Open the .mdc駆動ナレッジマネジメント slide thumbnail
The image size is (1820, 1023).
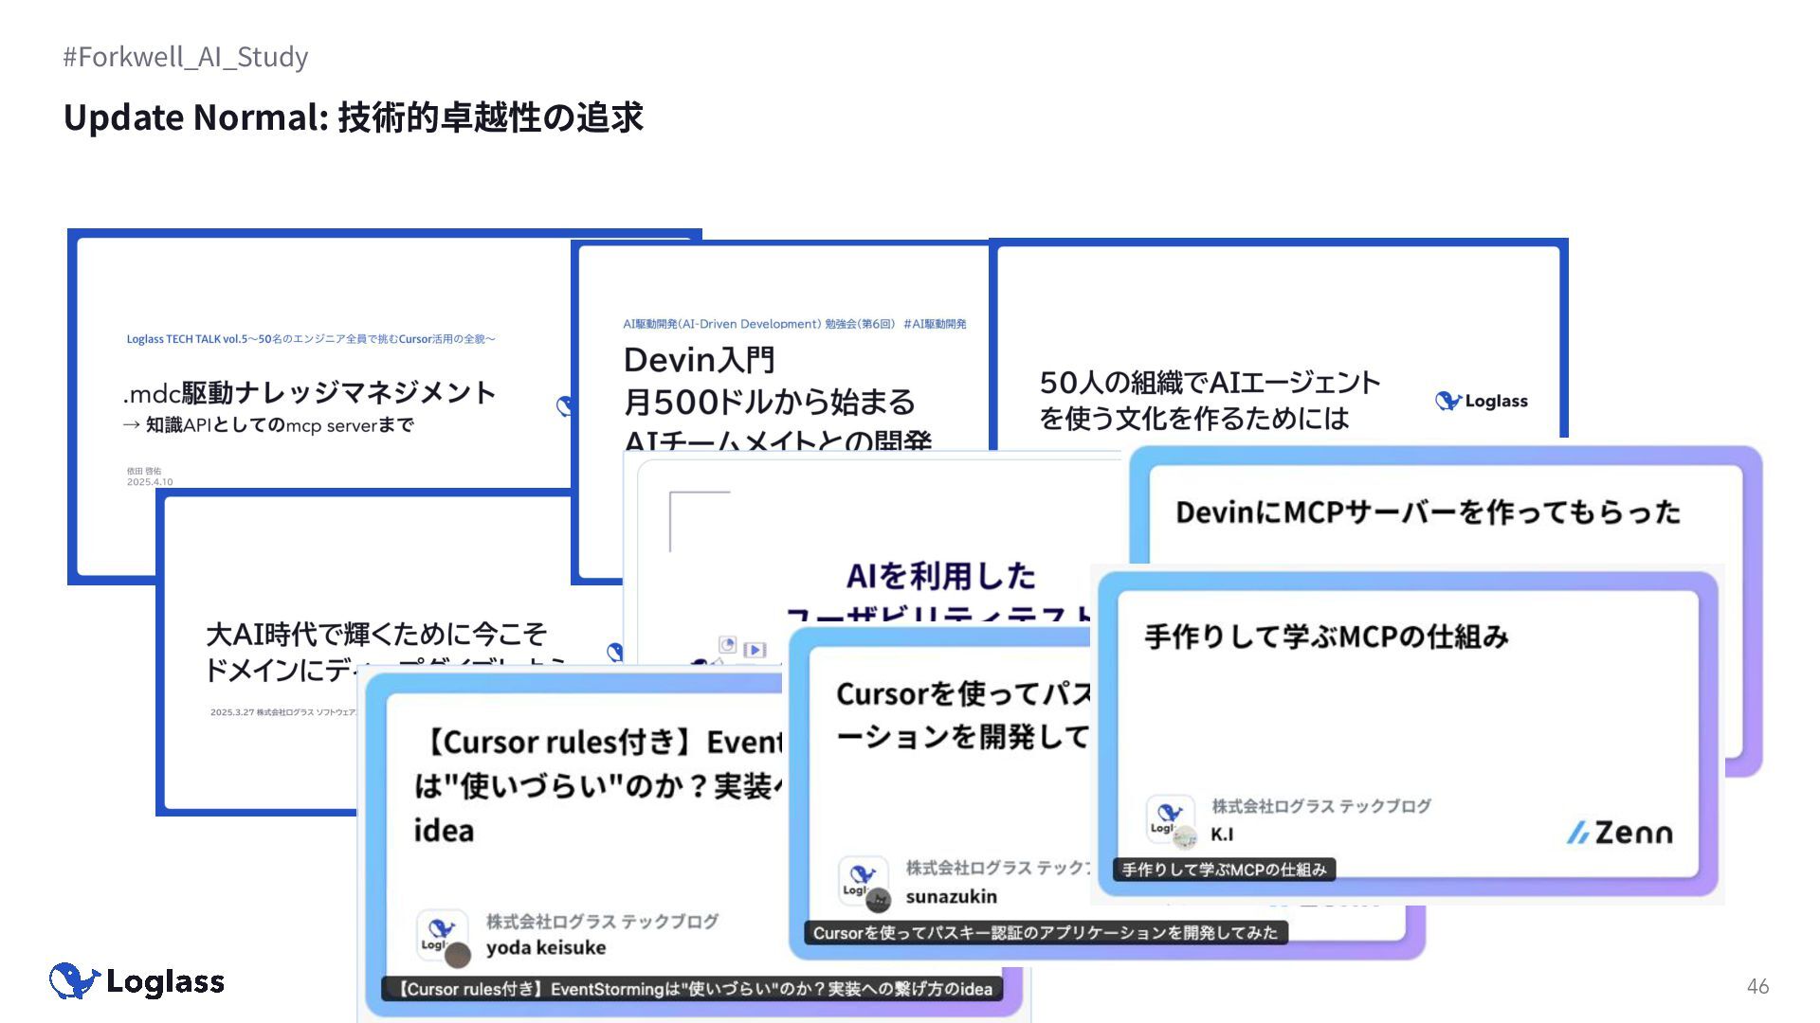tap(309, 392)
